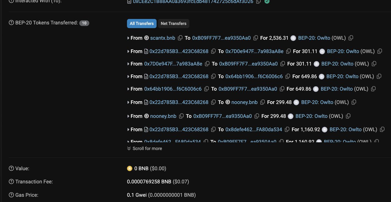This screenshot has height=202, width=391.
Task: Open Owlto token link in 1,160.92 row
Action: pos(345,130)
